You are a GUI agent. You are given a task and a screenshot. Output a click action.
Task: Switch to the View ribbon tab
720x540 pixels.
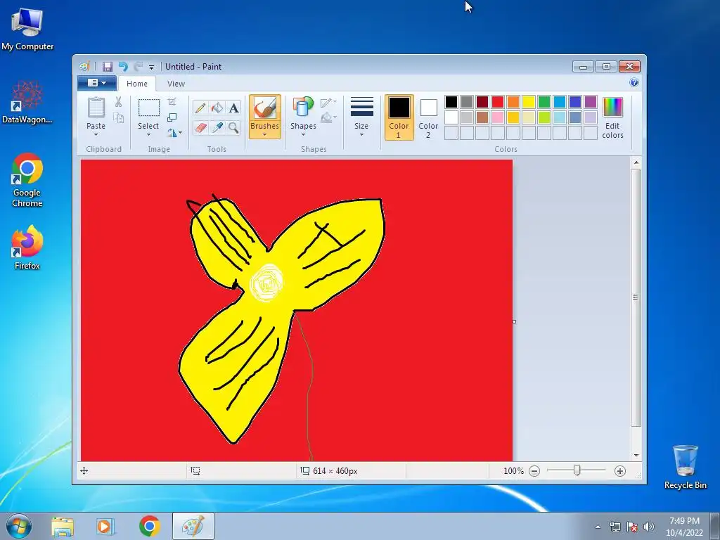pos(176,84)
